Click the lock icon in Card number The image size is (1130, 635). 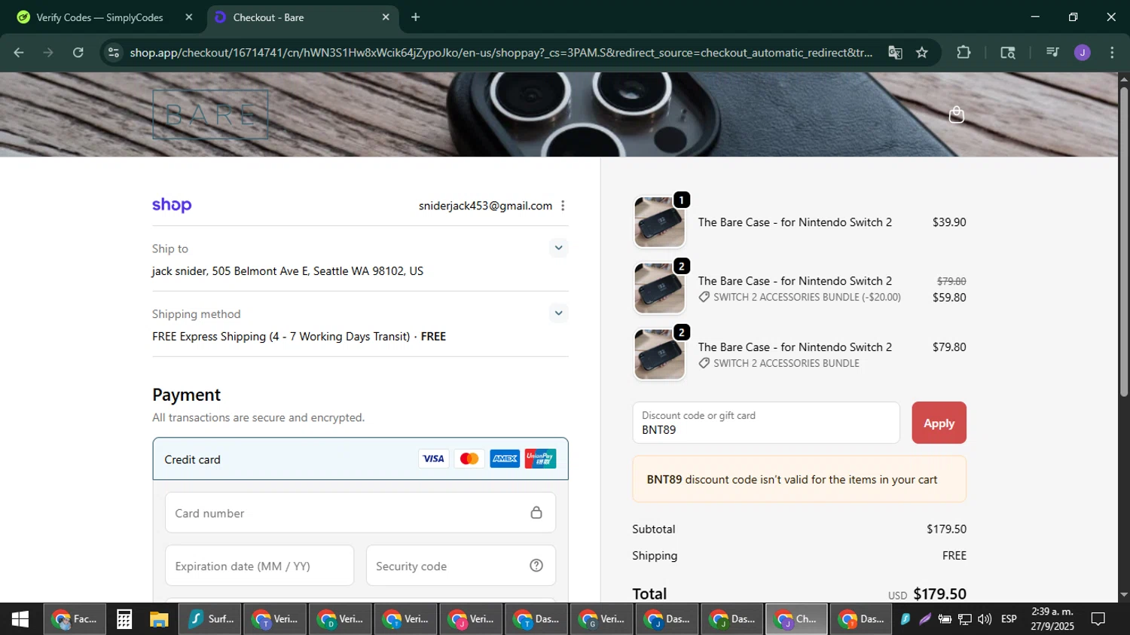(x=536, y=513)
